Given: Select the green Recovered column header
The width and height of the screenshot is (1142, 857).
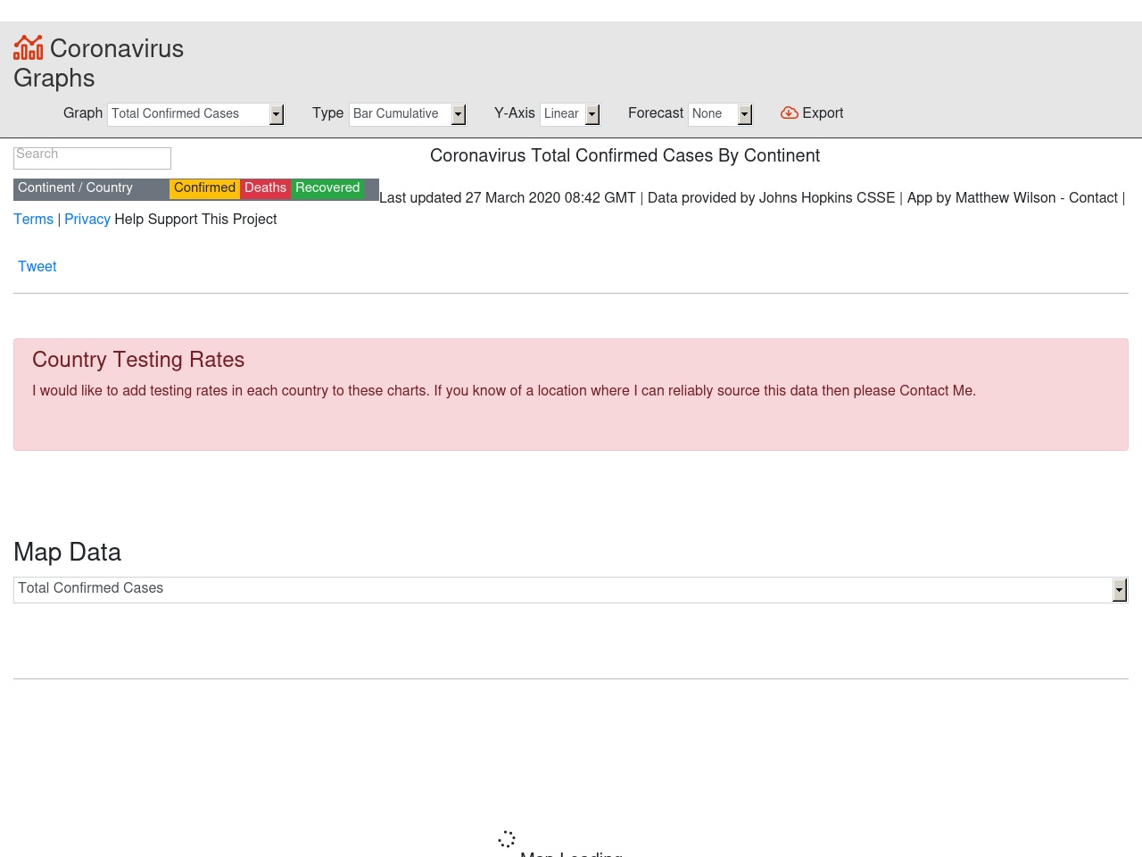Looking at the screenshot, I should point(327,187).
